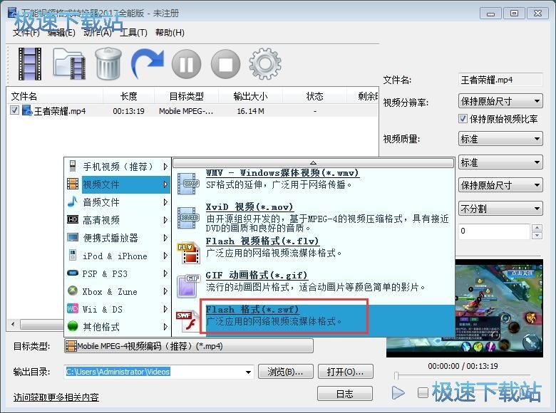Increase the split value with the up stepper
The height and width of the screenshot is (413, 556).
[x=537, y=227]
